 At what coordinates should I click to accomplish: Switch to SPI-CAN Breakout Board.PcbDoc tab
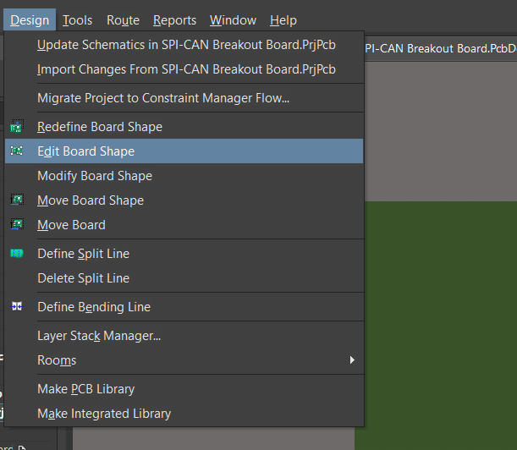point(441,48)
